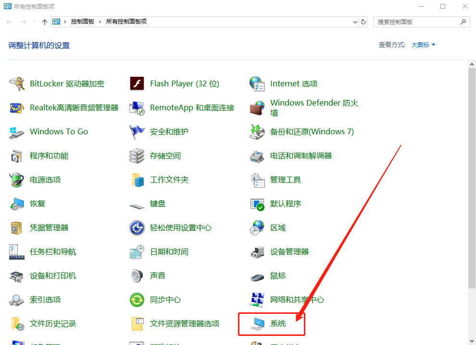Open 任务栏和导航 icon
Image resolution: width=476 pixels, height=345 pixels.
pos(17,252)
